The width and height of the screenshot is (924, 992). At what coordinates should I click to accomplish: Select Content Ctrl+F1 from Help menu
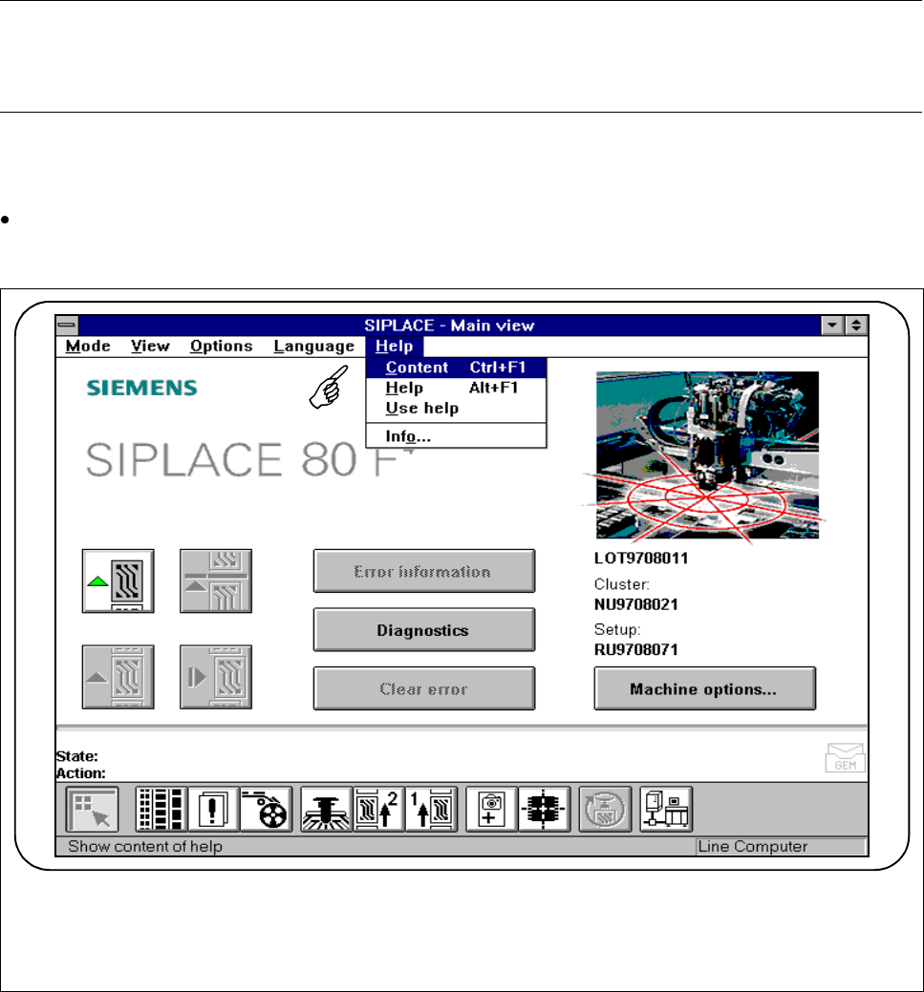point(456,368)
